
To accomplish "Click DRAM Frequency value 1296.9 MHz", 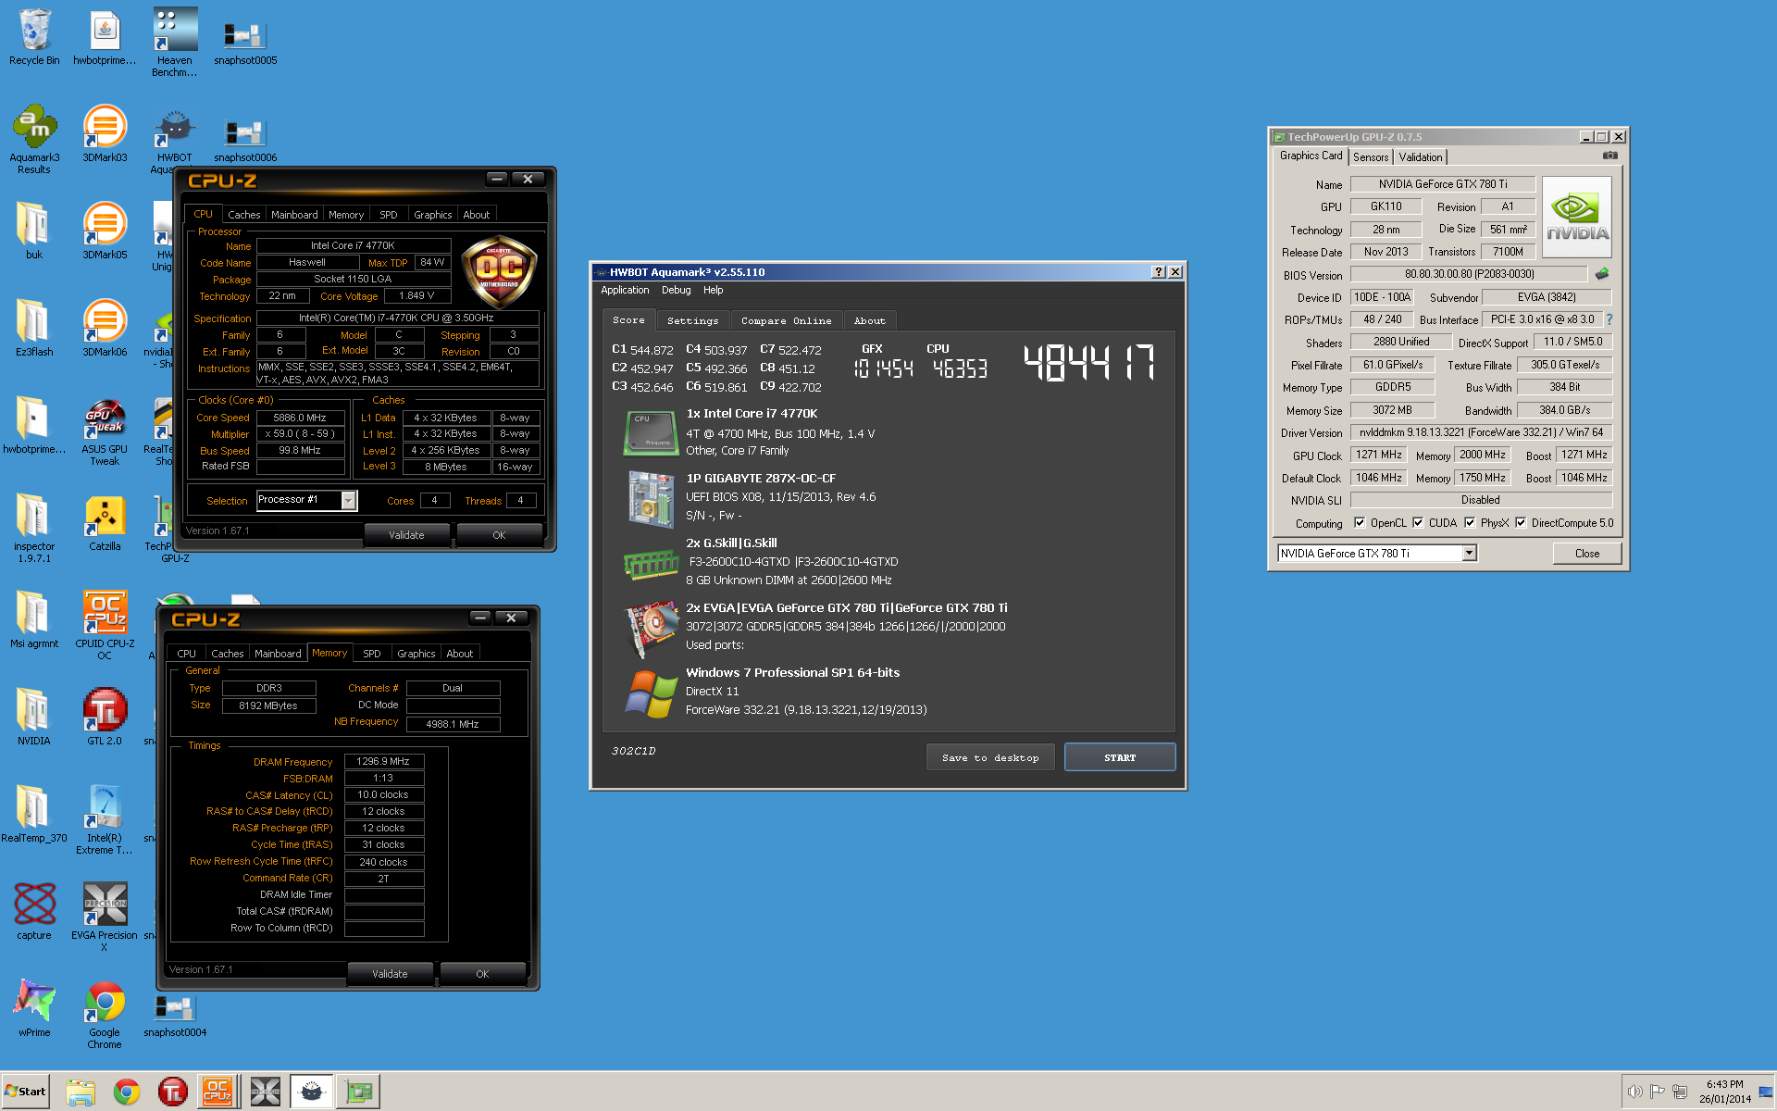I will coord(383,761).
